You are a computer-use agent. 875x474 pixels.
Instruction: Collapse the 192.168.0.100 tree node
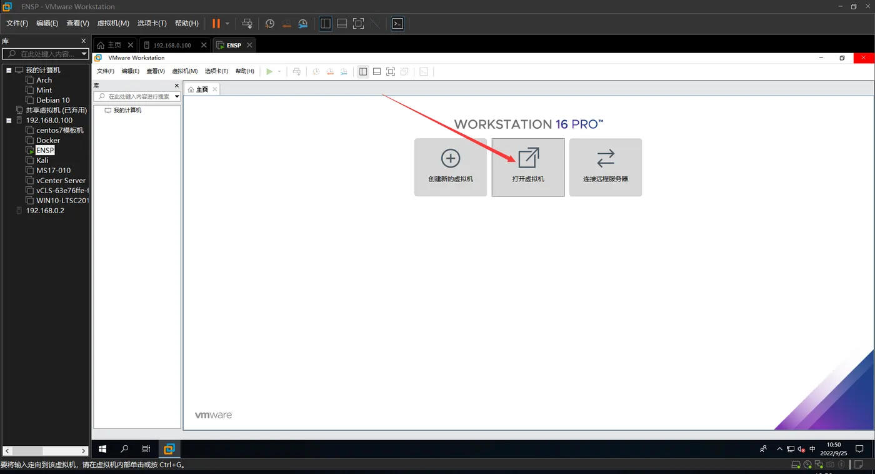(x=9, y=120)
